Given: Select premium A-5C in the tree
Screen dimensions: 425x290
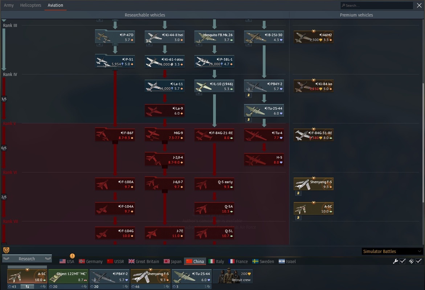Looking at the screenshot, I should click(314, 208).
